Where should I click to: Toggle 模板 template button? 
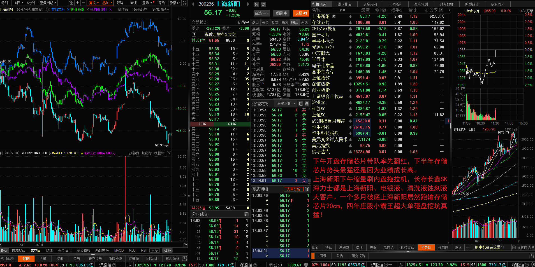[168, 250]
